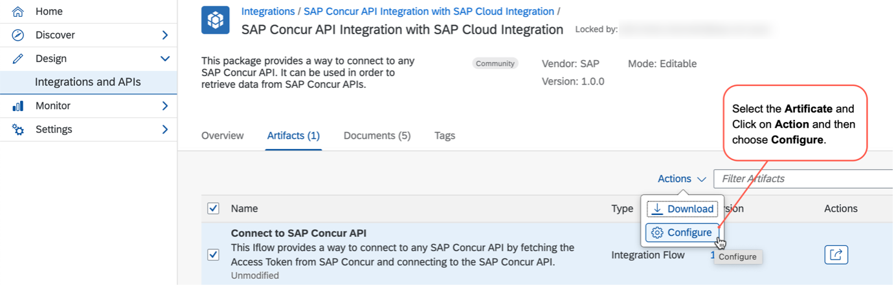The height and width of the screenshot is (288, 896).
Task: Collapse the Design navigation chevron
Action: point(165,59)
